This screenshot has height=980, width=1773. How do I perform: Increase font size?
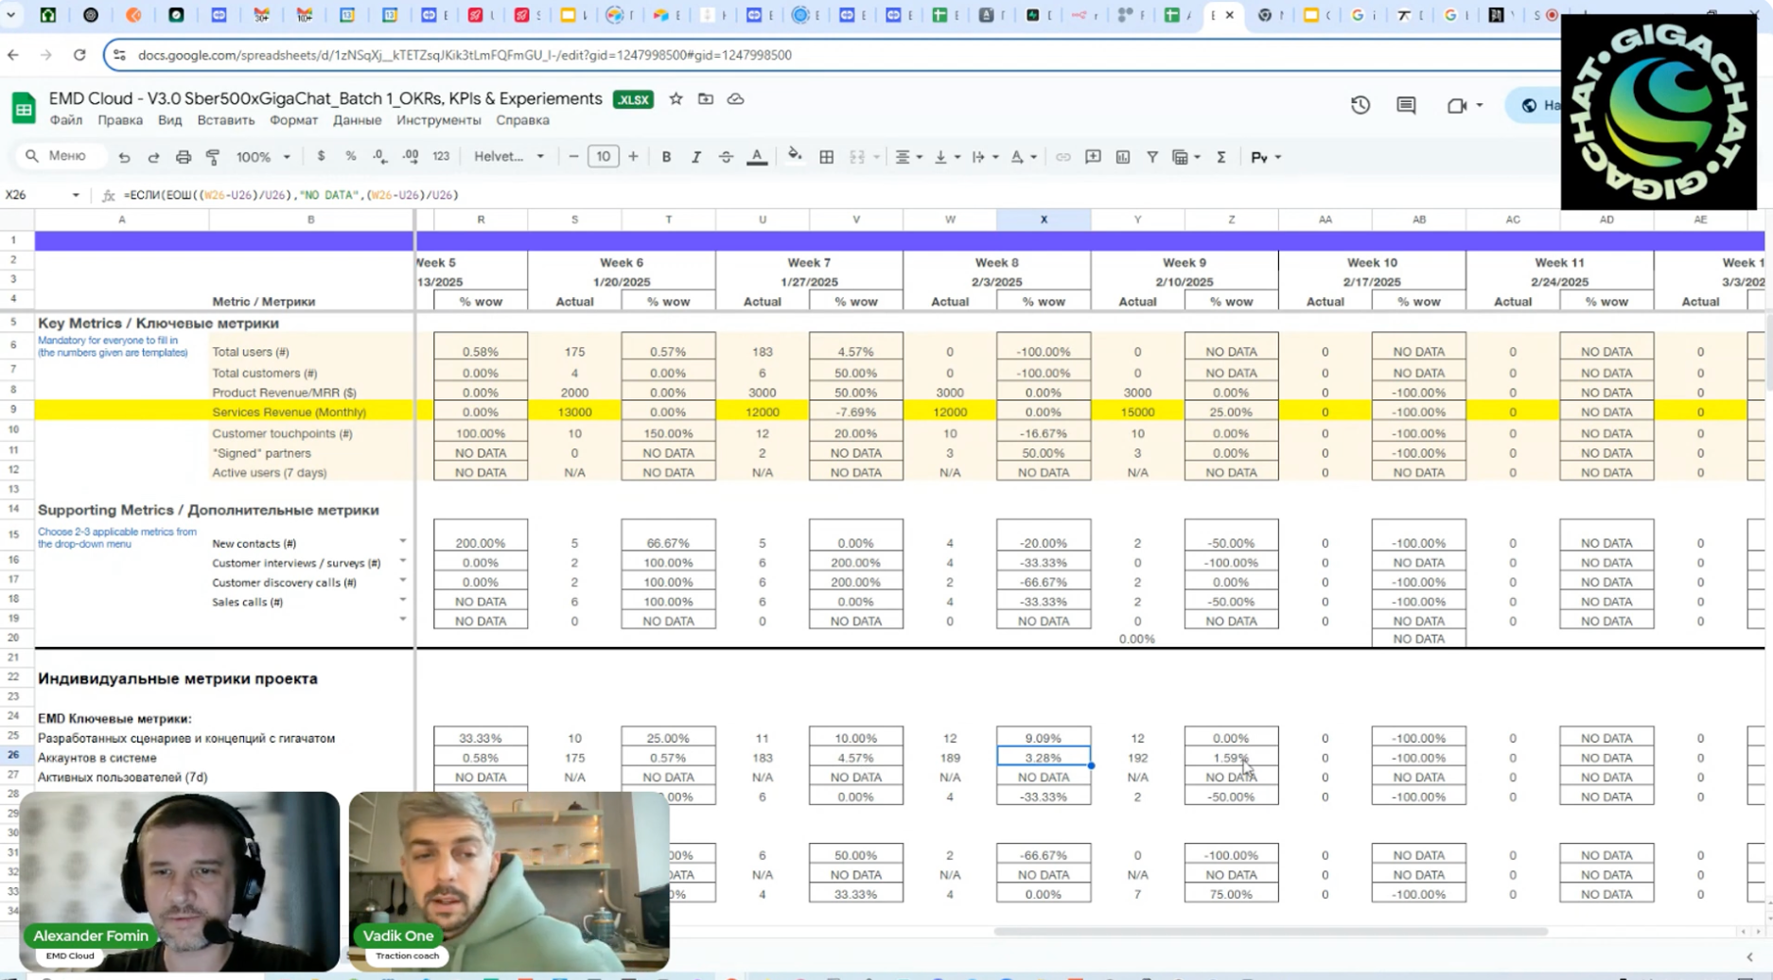point(633,157)
